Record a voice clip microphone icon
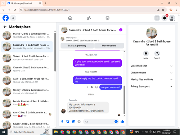180x135 pixels. point(62,122)
